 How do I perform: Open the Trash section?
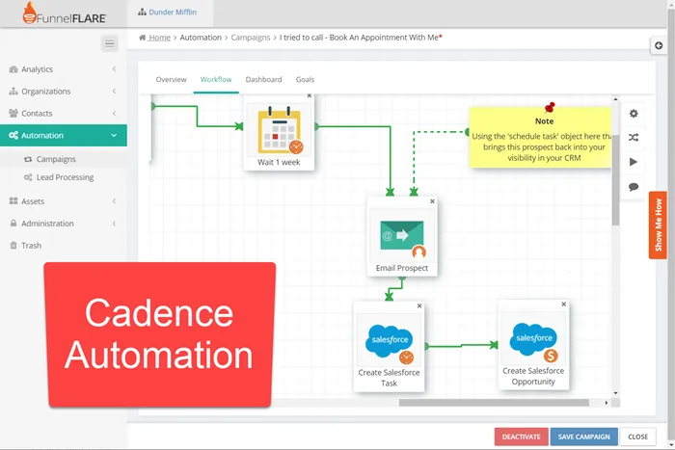coord(32,245)
